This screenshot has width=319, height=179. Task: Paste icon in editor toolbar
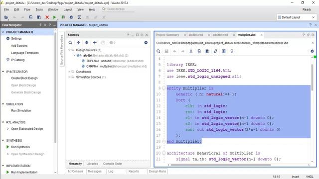[207, 51]
